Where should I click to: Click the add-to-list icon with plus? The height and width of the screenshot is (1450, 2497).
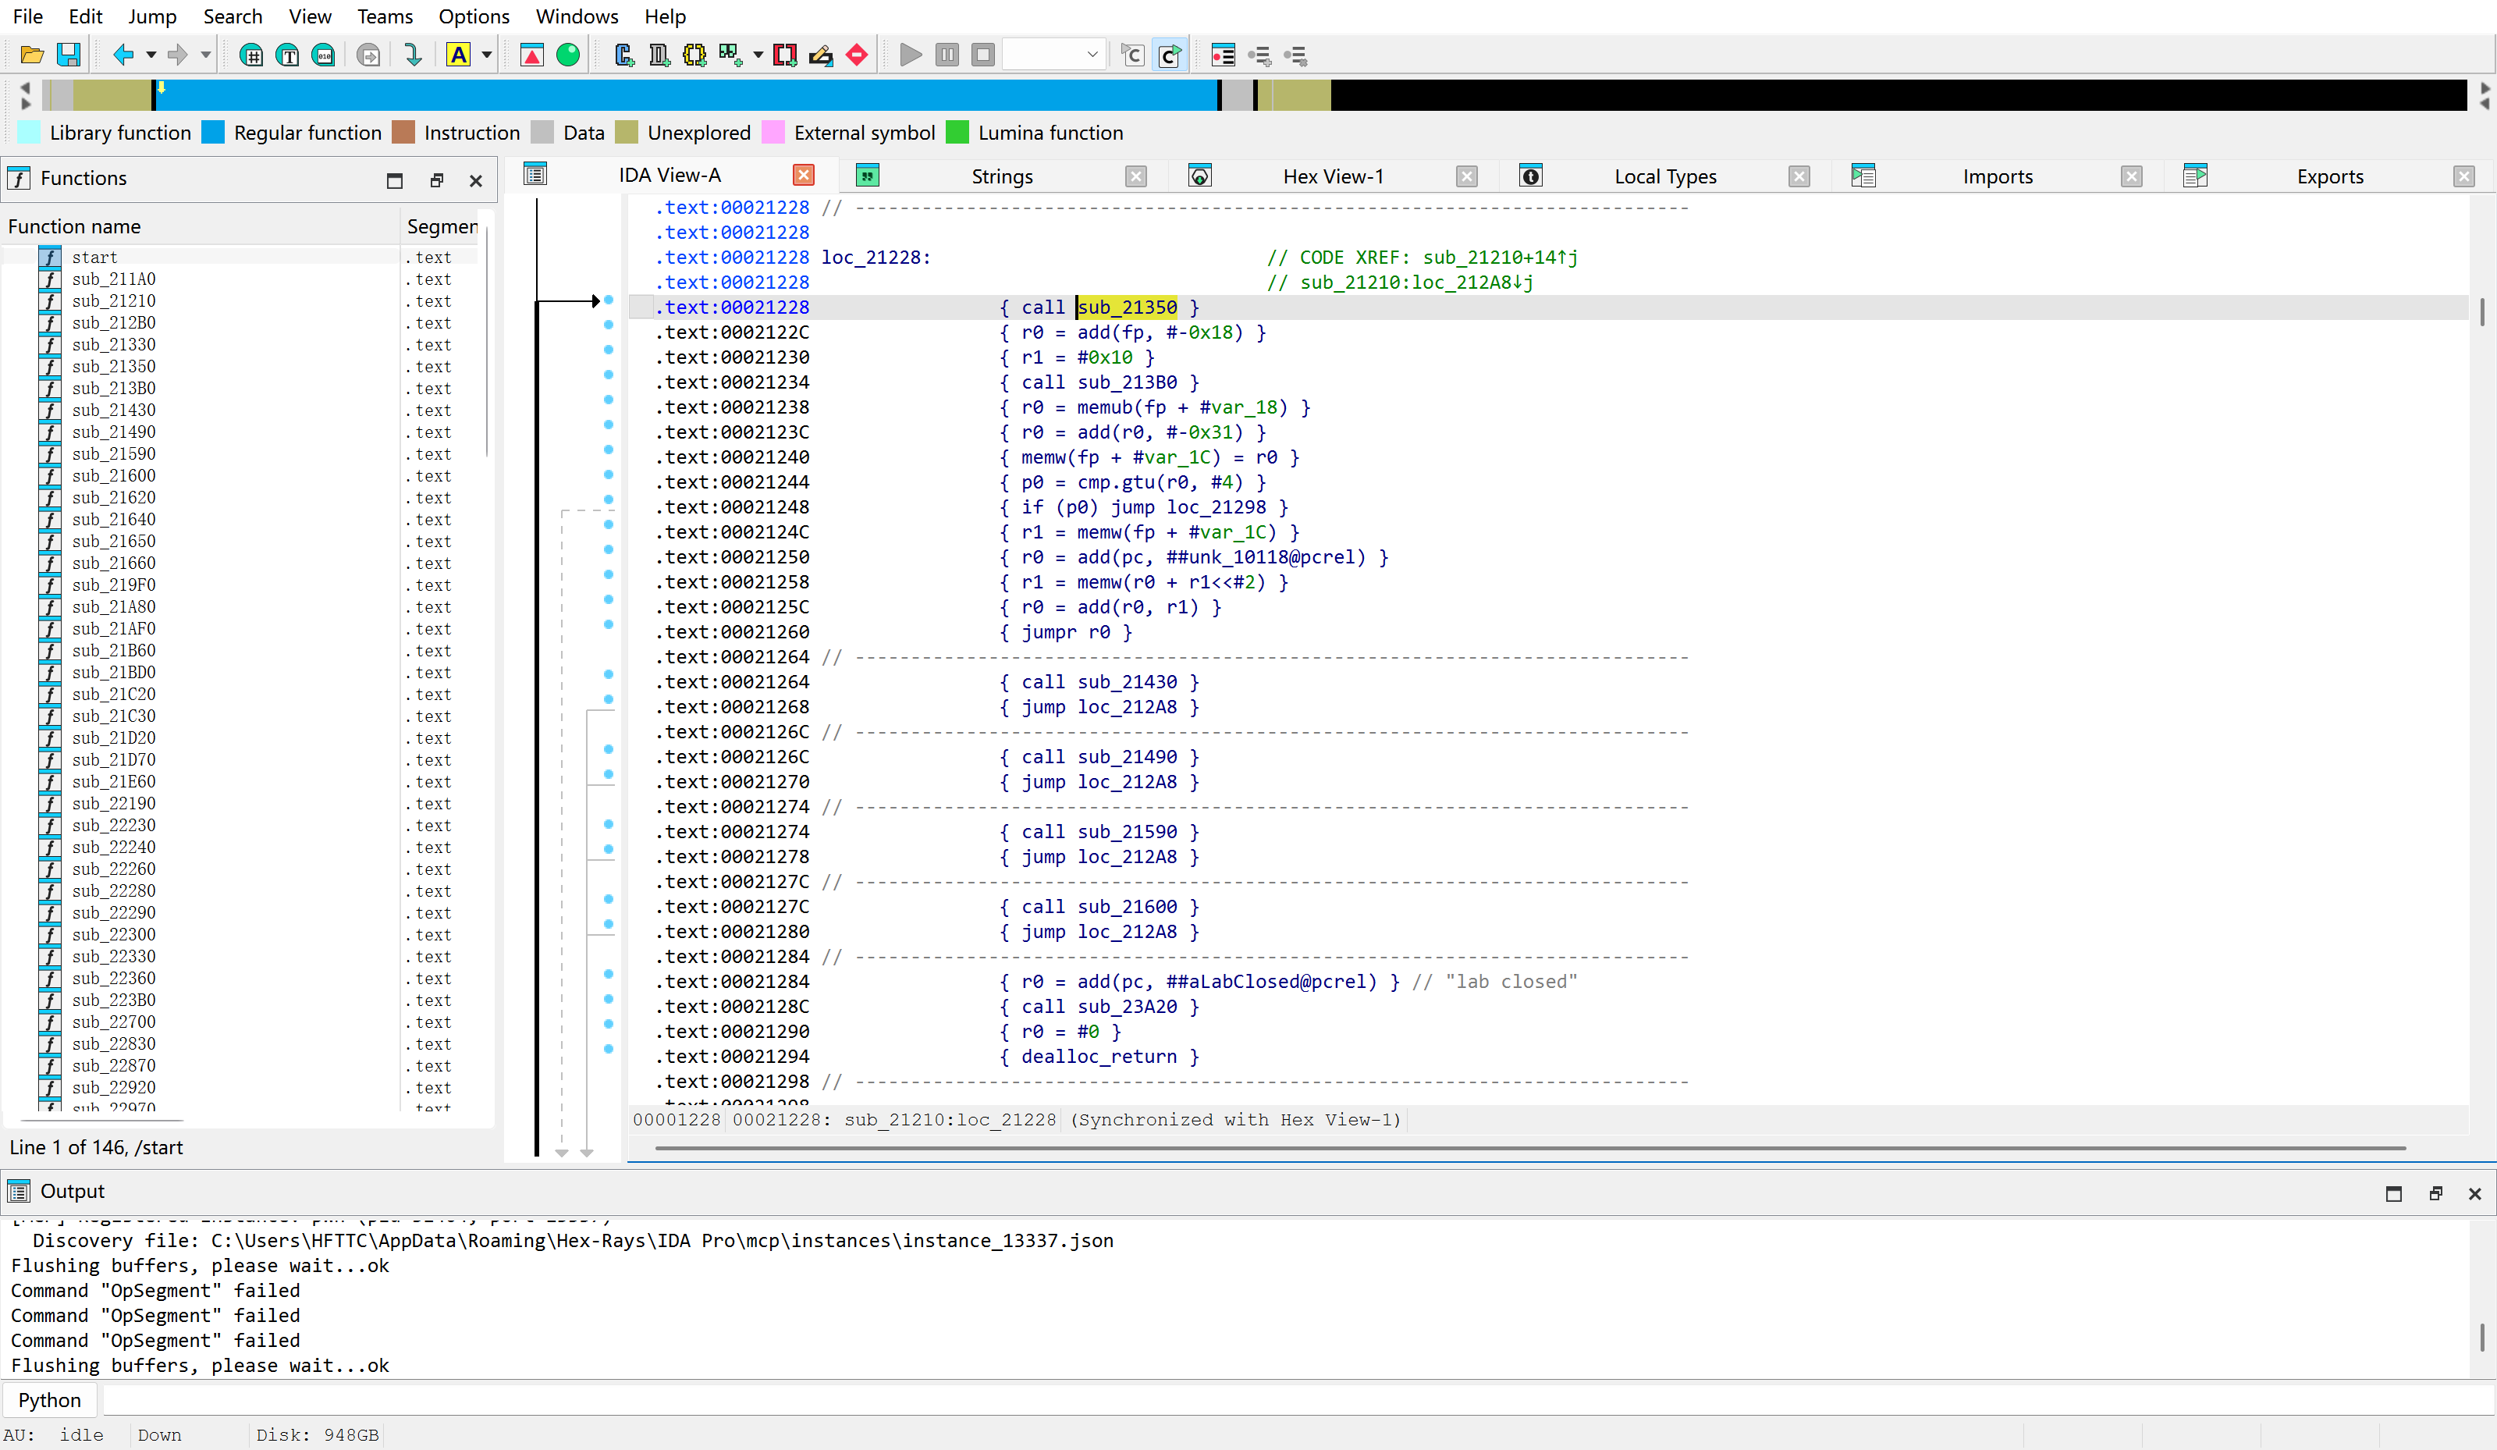(1259, 55)
